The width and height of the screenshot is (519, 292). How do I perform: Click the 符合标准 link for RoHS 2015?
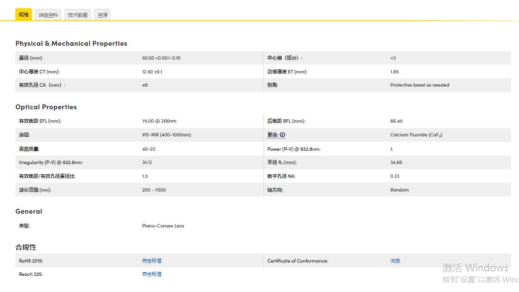(x=151, y=260)
